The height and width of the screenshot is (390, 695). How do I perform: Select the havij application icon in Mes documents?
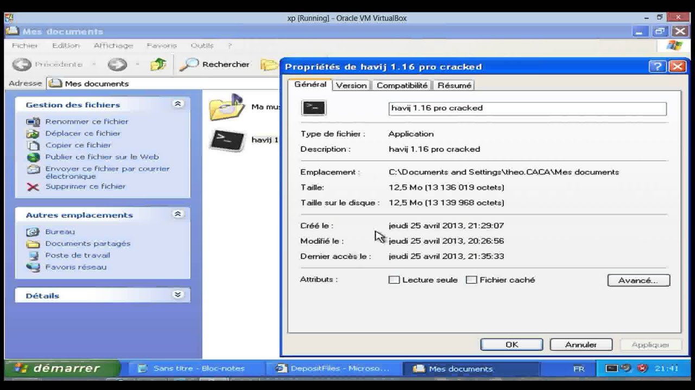click(x=228, y=140)
